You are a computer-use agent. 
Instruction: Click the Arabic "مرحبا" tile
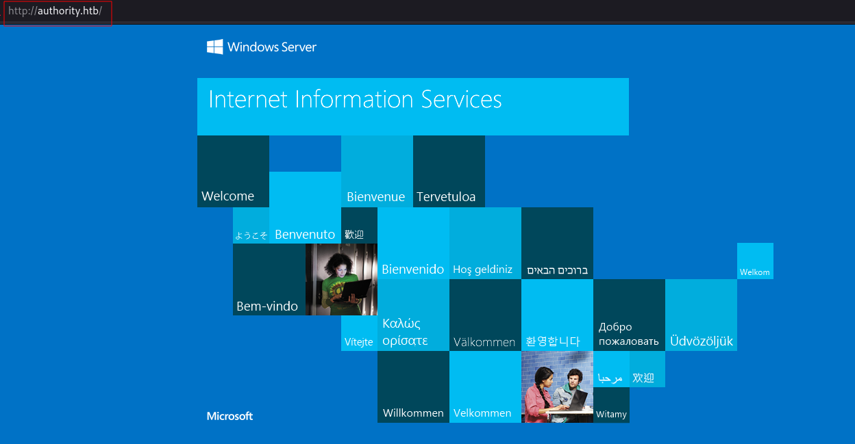[x=611, y=369]
